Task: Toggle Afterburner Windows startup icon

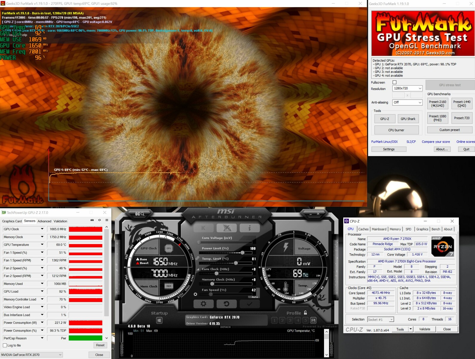Action: [159, 320]
